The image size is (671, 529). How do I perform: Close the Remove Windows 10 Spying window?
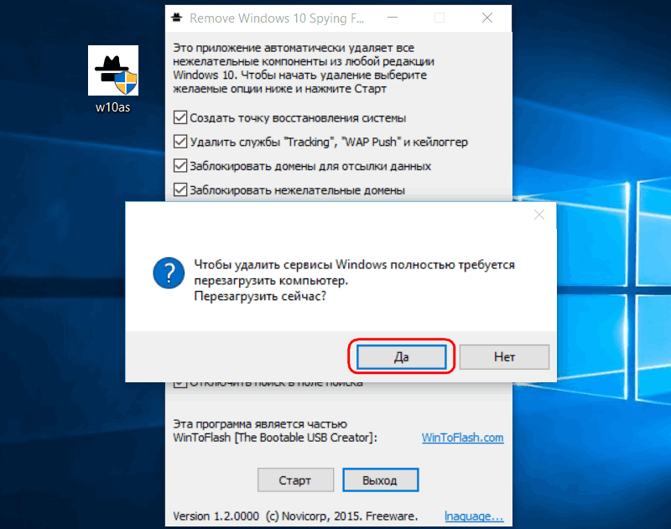(487, 18)
